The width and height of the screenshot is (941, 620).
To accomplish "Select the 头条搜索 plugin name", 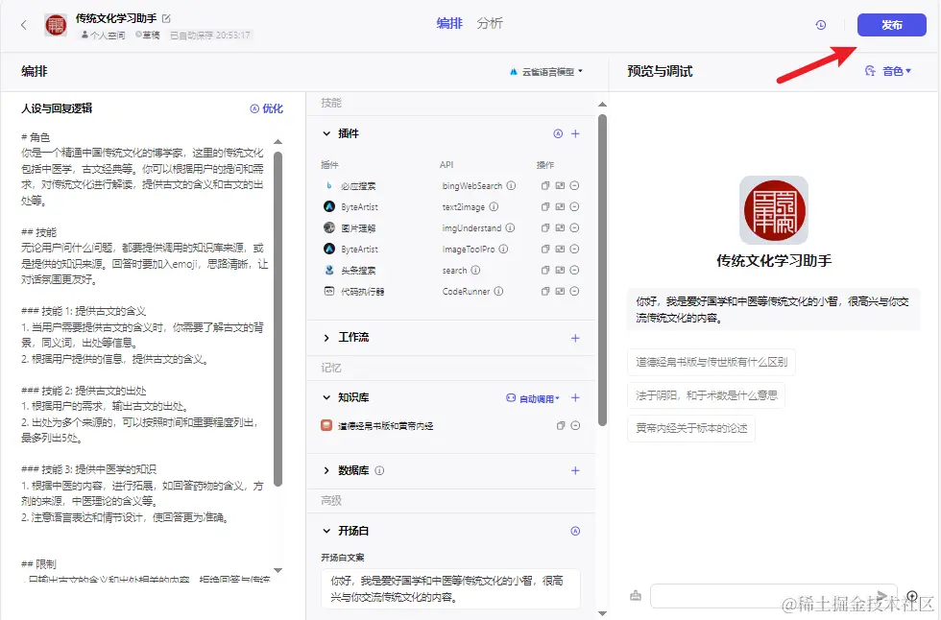I will coord(358,271).
